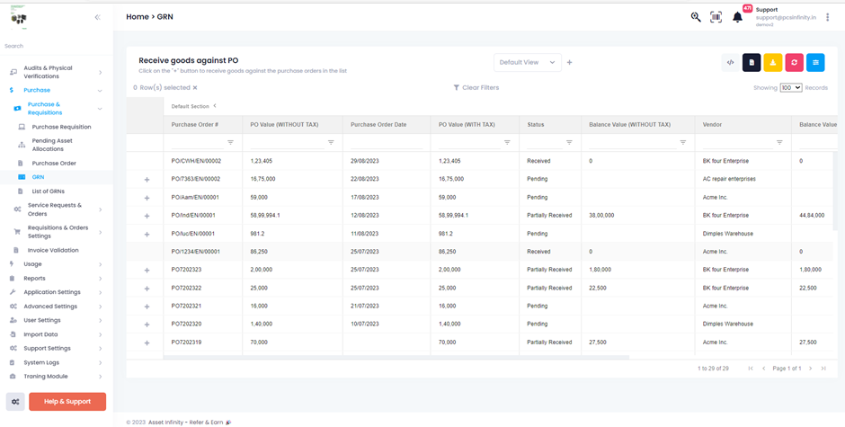Click the table horizontal scrollbar
Screen dimensions: 845x427
pos(396,357)
